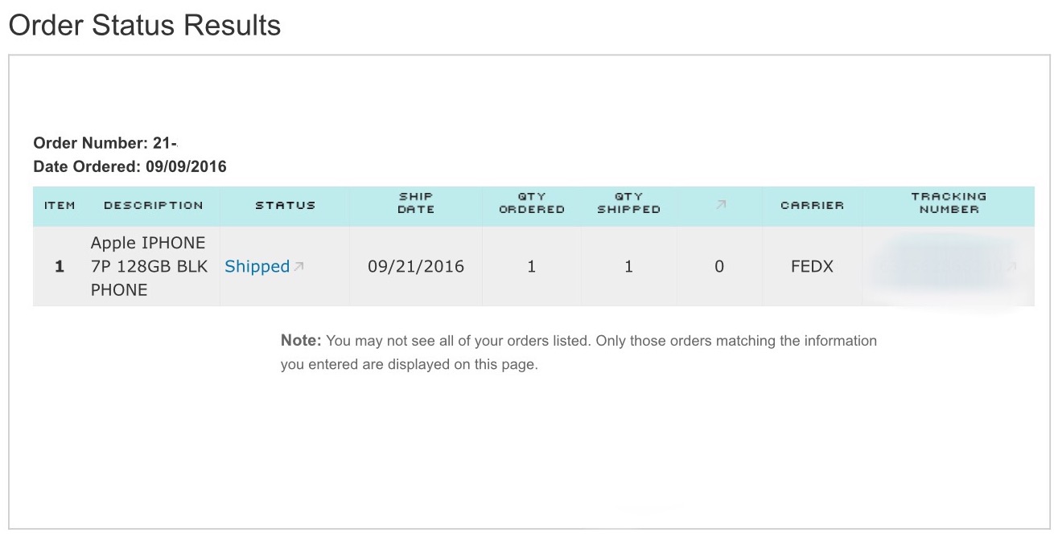Screen dimensions: 1054x537
Task: Click the arrow icon beside Shipped
Action: click(x=298, y=266)
